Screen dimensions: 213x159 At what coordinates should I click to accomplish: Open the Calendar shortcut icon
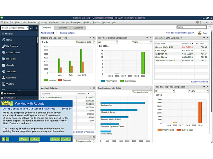click(x=4, y=65)
